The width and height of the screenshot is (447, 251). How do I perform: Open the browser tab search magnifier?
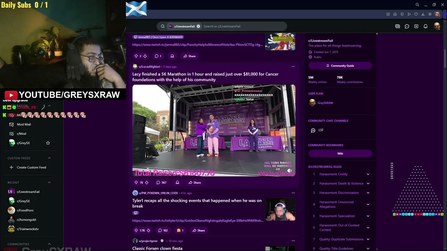point(417,5)
